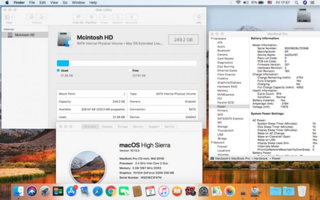The width and height of the screenshot is (320, 200).
Task: Select SATA/SATA Express in hardware list
Action: click(230, 118)
